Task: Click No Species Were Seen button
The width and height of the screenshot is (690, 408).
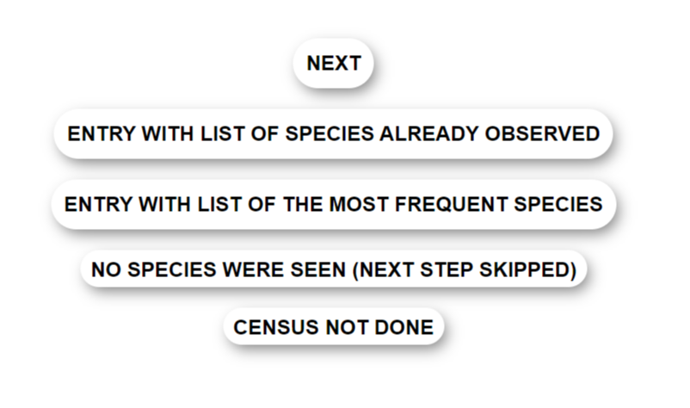Action: tap(333, 269)
